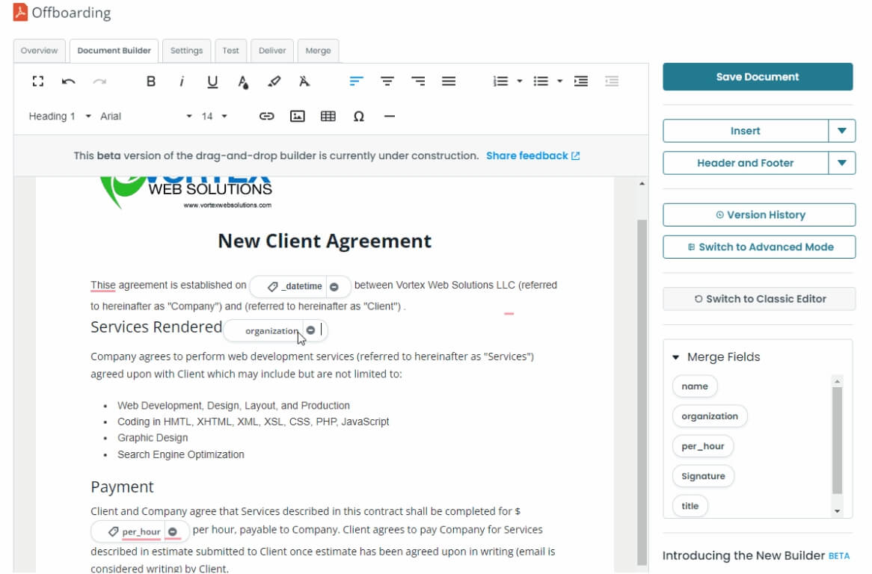Enter fullscreen mode in the editor
872x574 pixels.
point(37,81)
